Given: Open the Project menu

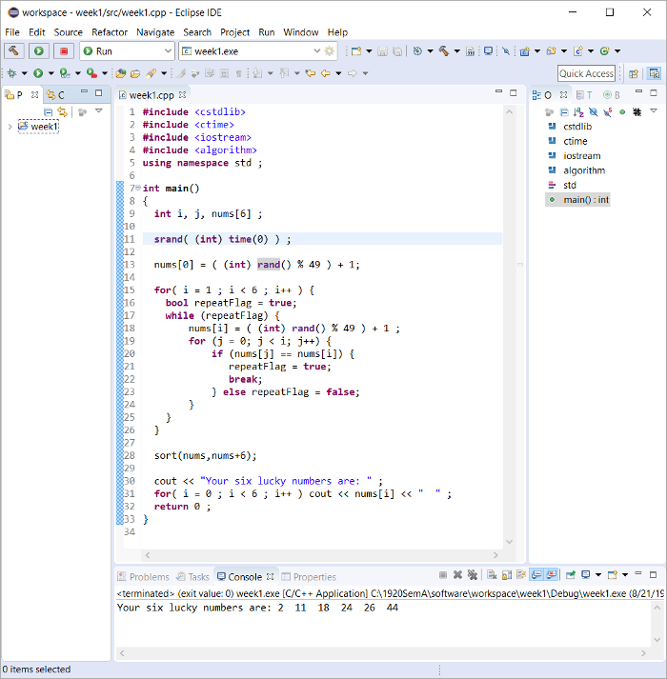Looking at the screenshot, I should click(x=235, y=32).
